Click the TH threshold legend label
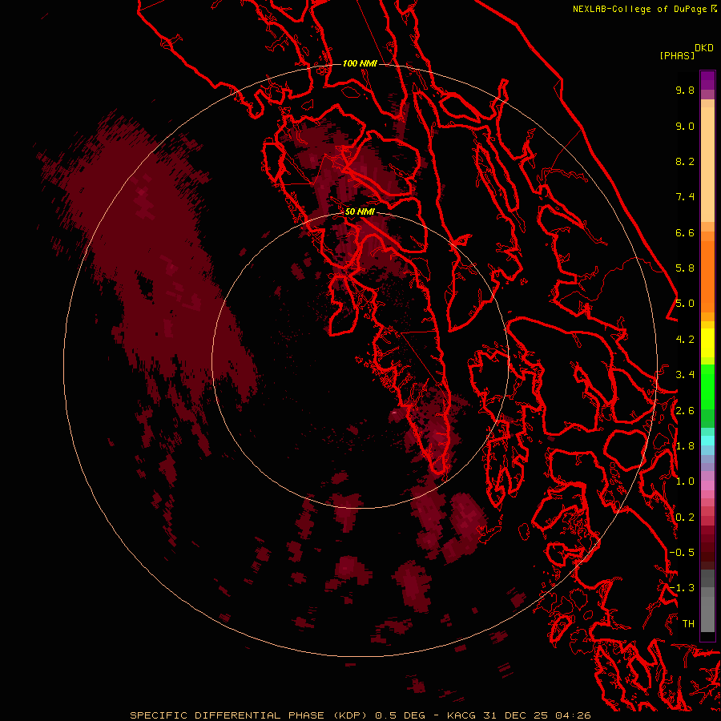Viewport: 721px width, 721px height. coord(688,624)
